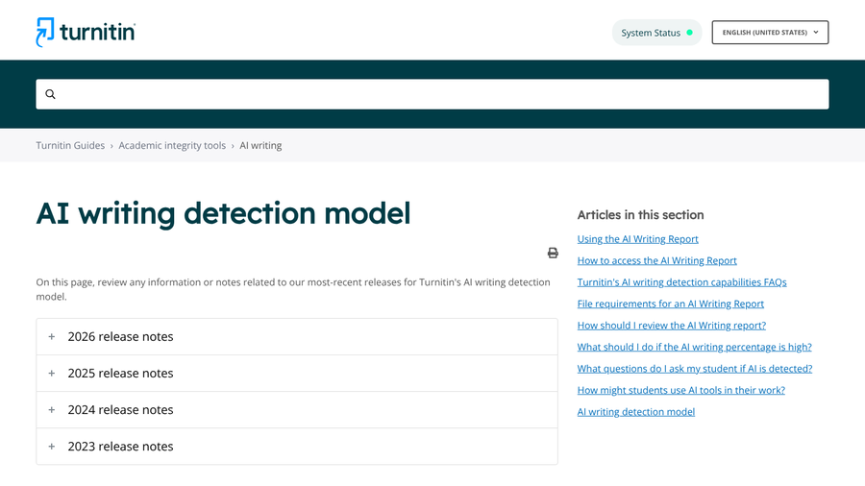Viewport: 865px width, 486px height.
Task: Open What questions do I ask my student link
Action: [695, 369]
